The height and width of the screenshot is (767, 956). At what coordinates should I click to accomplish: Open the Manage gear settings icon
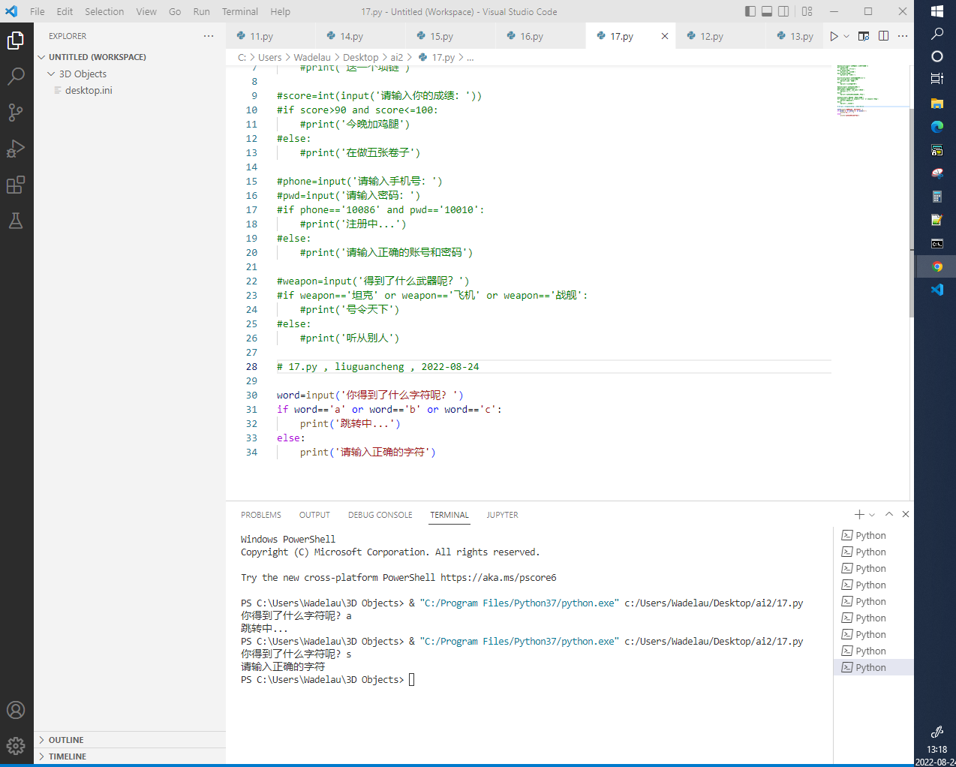16,745
